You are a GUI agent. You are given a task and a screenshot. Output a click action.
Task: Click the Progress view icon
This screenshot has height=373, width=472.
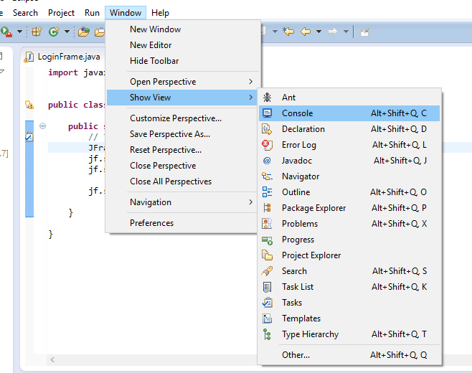click(267, 240)
